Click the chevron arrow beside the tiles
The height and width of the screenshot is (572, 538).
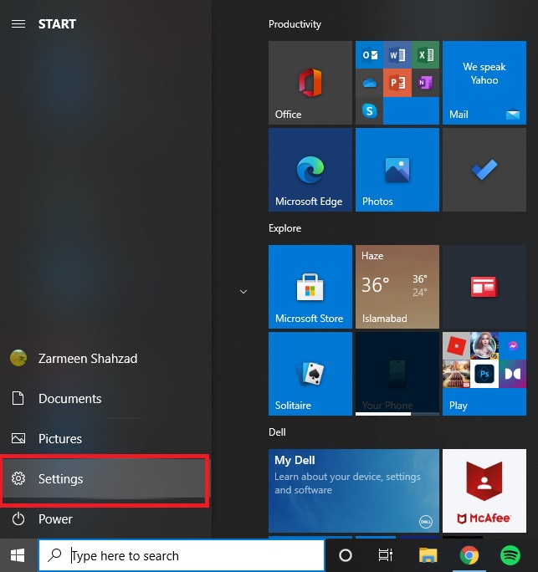click(x=243, y=292)
